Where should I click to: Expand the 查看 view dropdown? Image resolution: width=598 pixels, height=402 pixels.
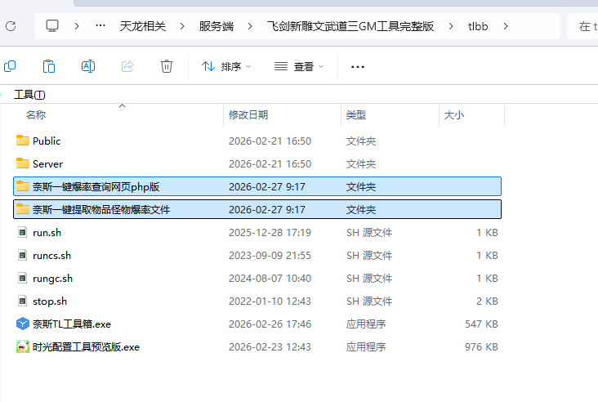coord(299,66)
